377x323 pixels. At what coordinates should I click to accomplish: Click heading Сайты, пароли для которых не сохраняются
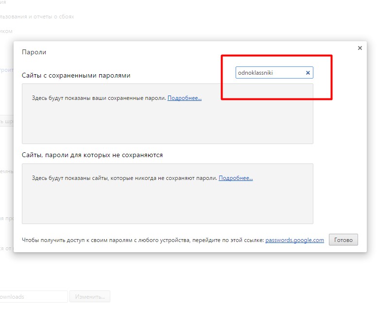coord(92,155)
